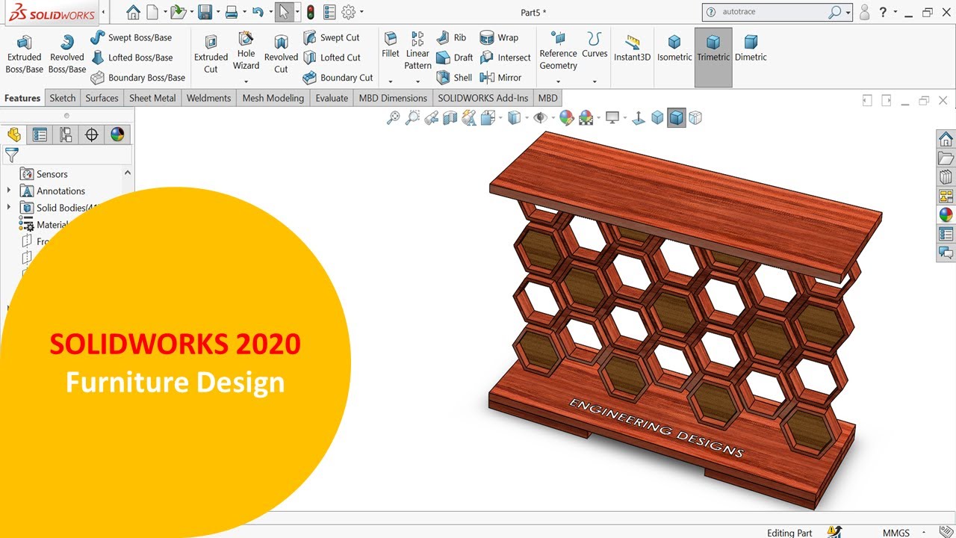Open the Weldments tab

209,98
